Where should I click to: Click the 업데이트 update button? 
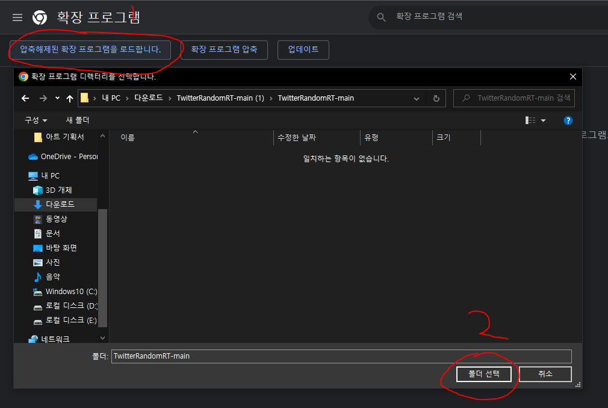pyautogui.click(x=303, y=50)
